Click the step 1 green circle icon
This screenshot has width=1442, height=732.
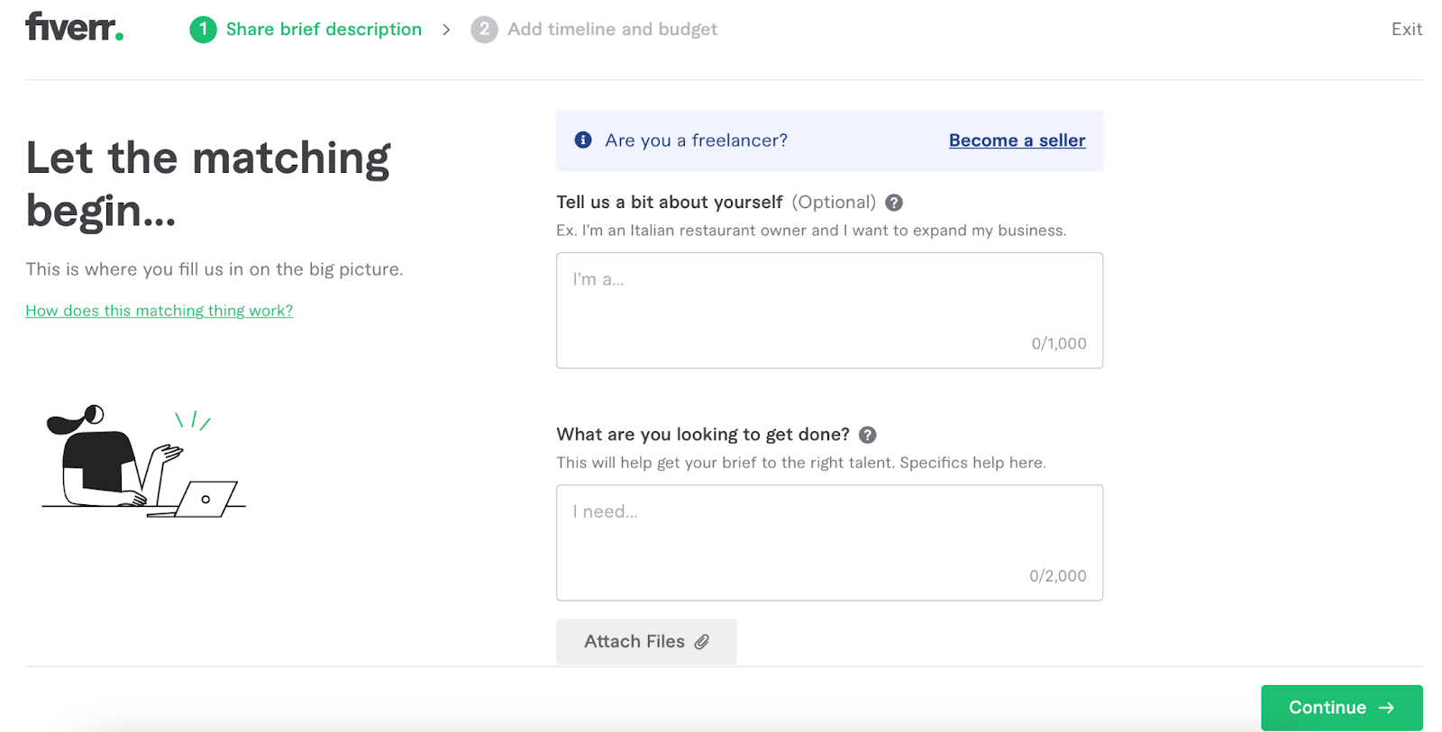tap(203, 30)
